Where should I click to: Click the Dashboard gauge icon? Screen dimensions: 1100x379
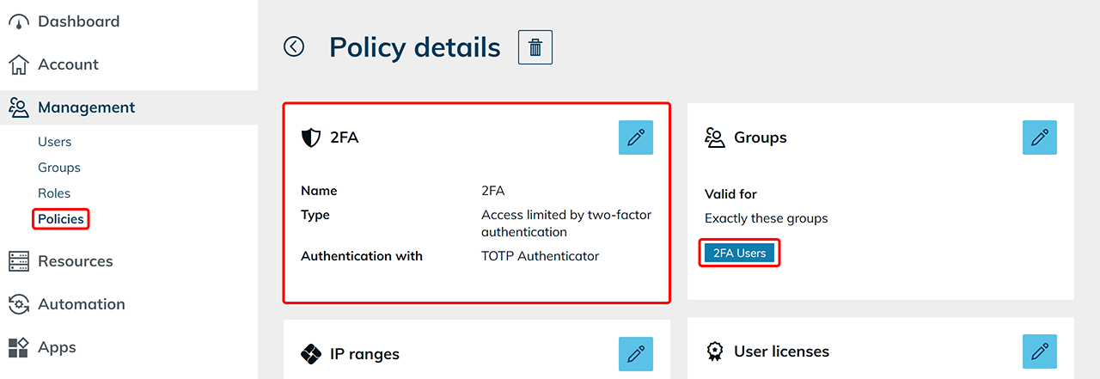click(18, 21)
